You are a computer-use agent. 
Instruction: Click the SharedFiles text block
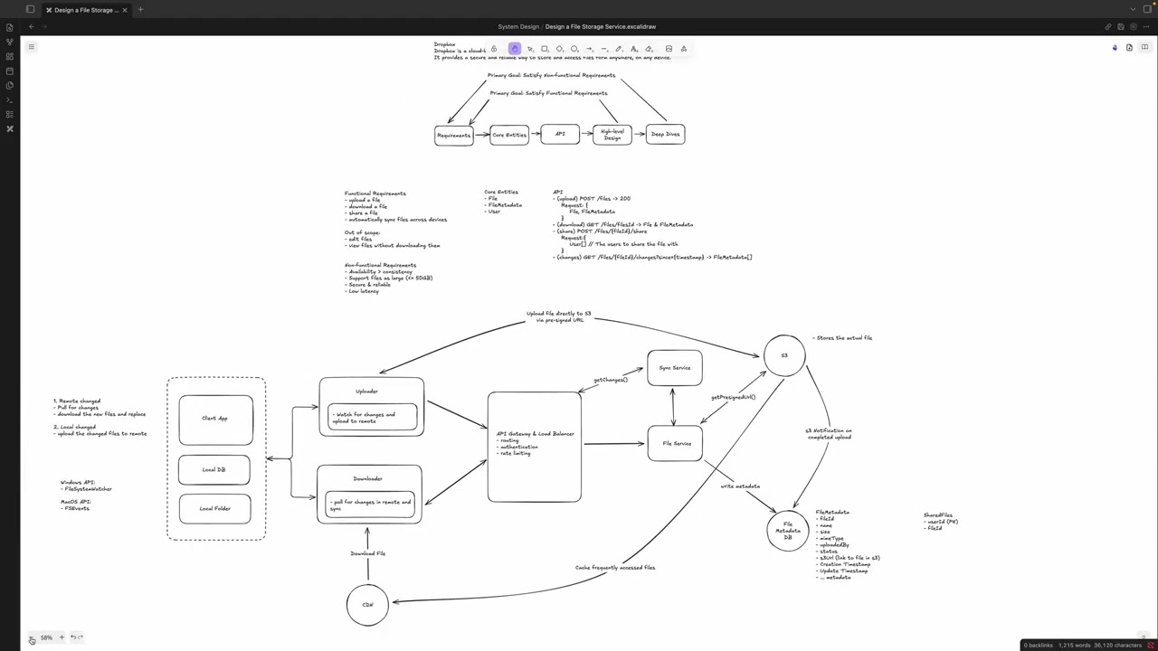click(941, 522)
